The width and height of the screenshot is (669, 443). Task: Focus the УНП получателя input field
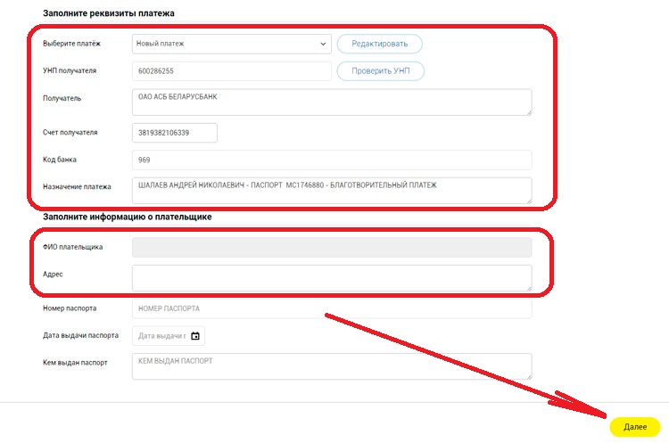click(231, 70)
